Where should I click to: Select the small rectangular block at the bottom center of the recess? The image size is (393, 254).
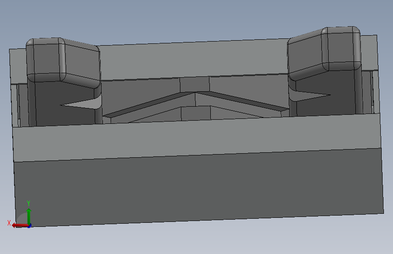(196, 113)
